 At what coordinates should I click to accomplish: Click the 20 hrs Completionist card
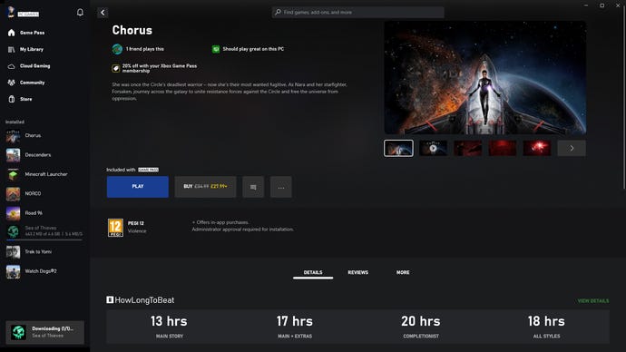421,327
